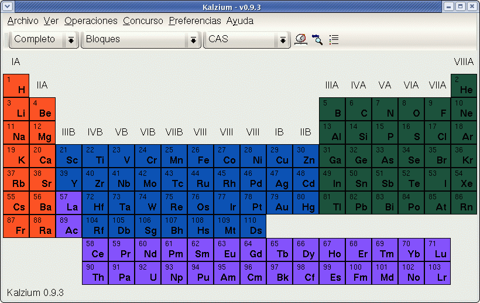Screen dimensions: 480x303
Task: Click the Beryllium (Be) element
Action: (x=43, y=109)
